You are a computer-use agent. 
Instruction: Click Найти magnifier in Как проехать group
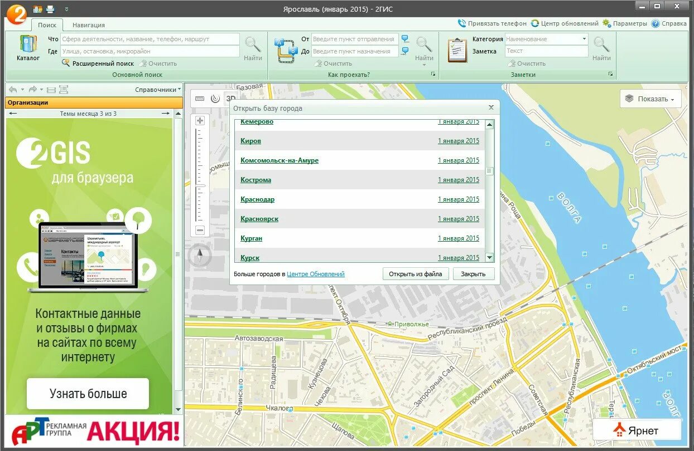[x=424, y=48]
